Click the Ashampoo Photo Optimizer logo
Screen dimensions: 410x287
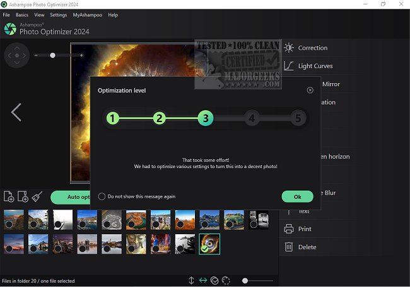[x=10, y=29]
